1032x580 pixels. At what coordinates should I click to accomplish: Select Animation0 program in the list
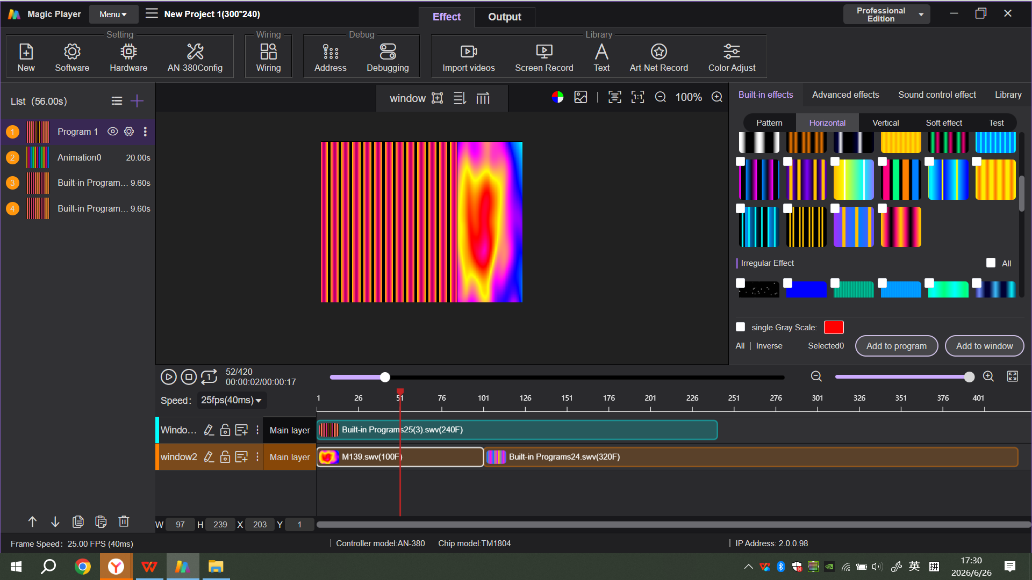pyautogui.click(x=78, y=157)
